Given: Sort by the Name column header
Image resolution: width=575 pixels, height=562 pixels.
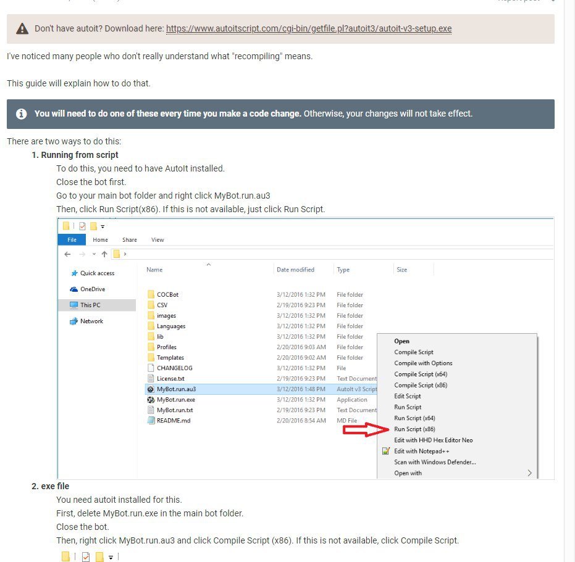Looking at the screenshot, I should [154, 270].
